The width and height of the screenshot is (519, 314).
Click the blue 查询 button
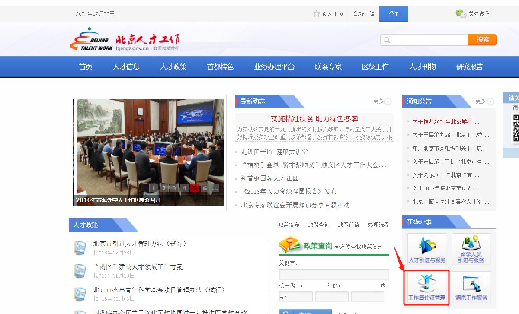coord(305,311)
